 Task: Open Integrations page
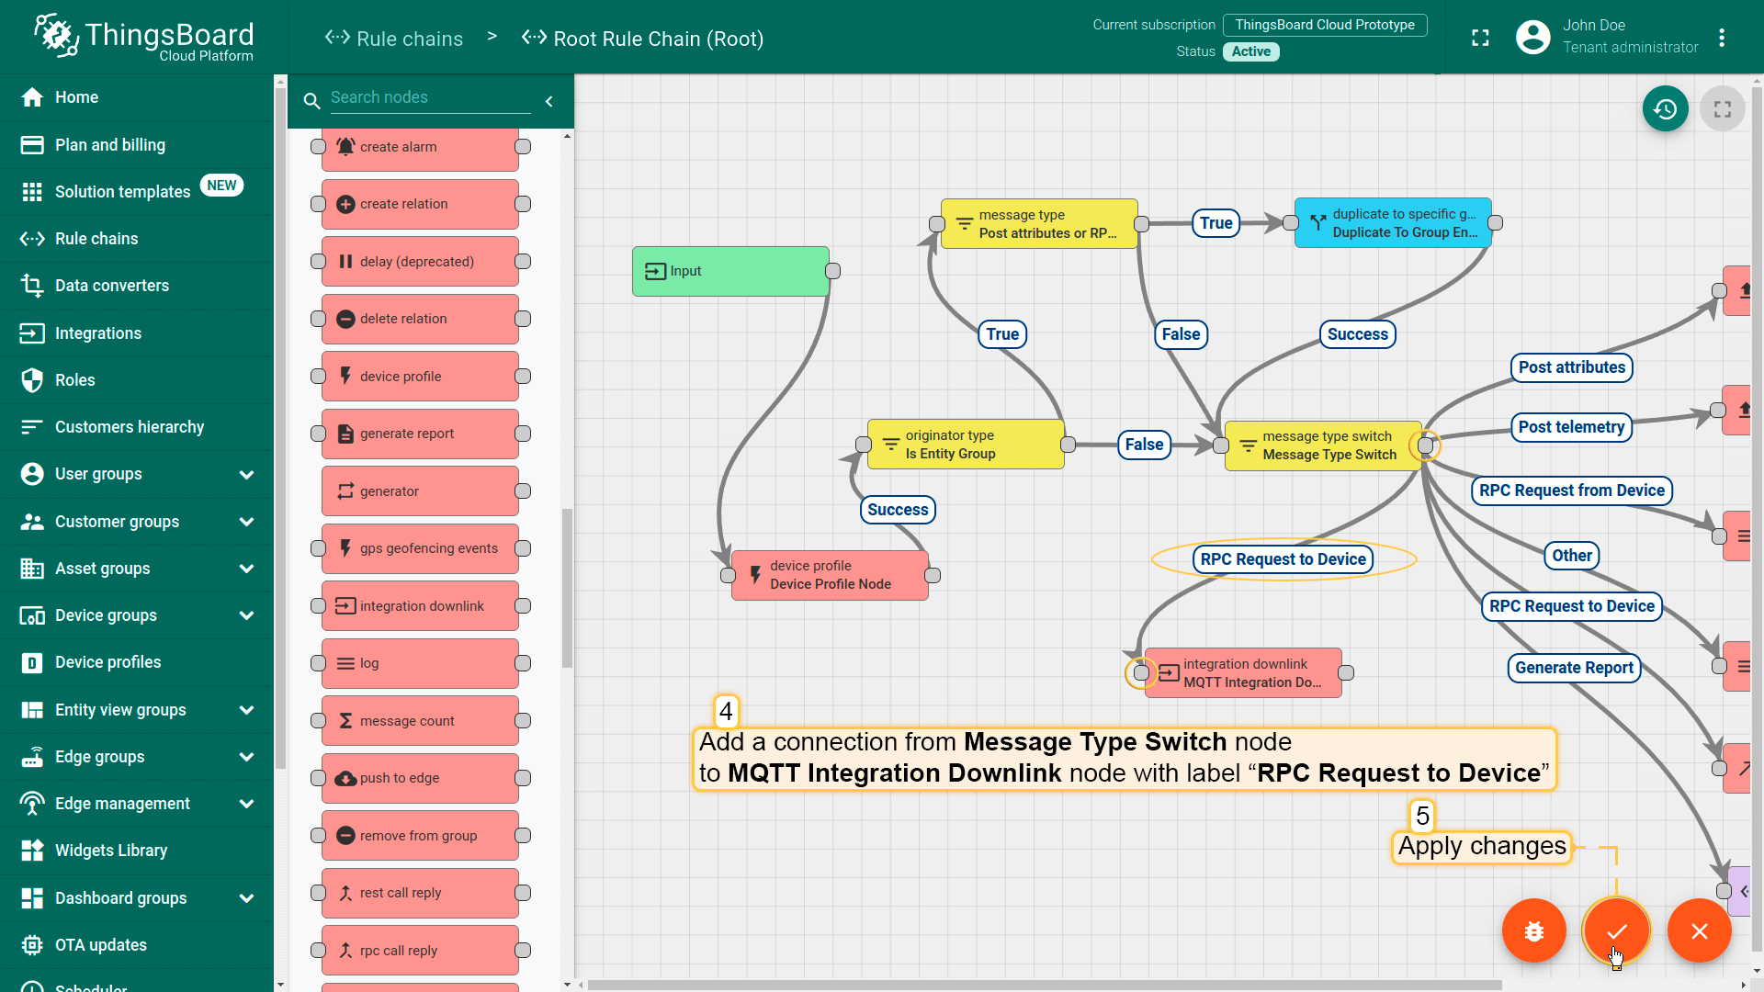click(x=137, y=333)
